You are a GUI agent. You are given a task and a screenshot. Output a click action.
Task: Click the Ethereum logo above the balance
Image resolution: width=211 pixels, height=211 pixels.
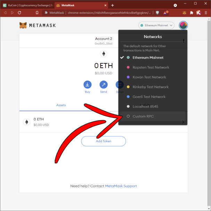(104, 54)
